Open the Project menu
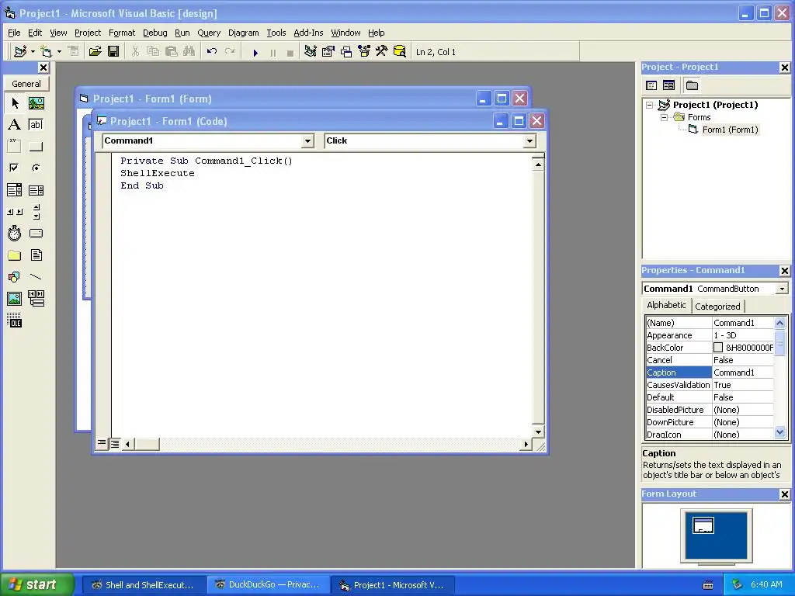 click(x=88, y=33)
